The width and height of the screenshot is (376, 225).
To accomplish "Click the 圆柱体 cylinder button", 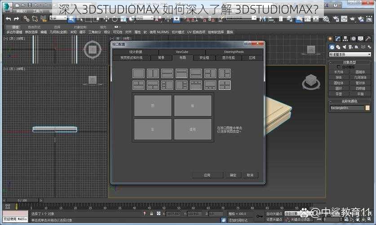I will point(339,83).
